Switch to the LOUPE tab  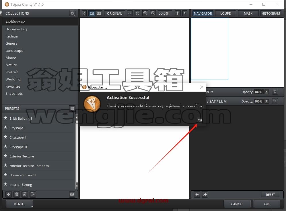[225, 13]
